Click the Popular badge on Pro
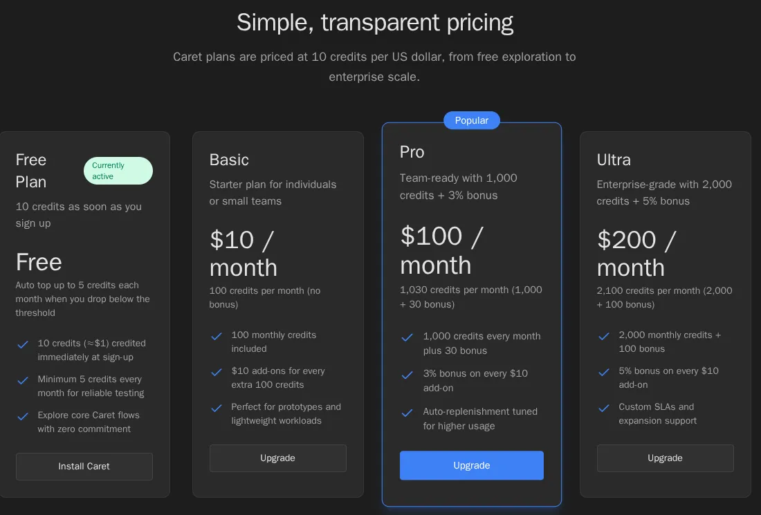Viewport: 761px width, 515px height. (x=472, y=120)
